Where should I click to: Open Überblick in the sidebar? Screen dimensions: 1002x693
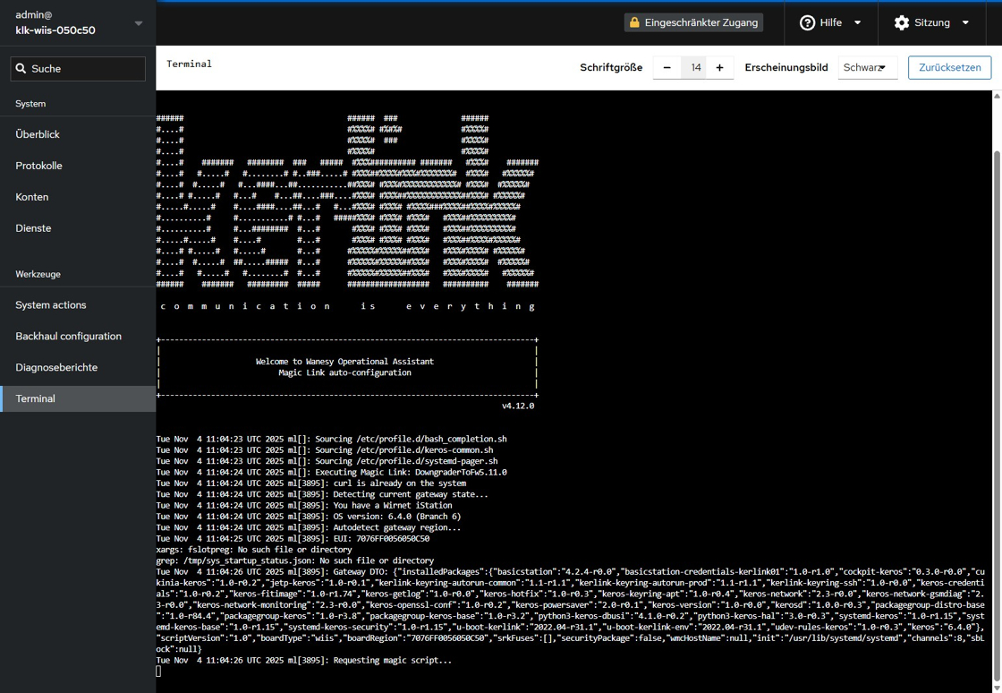click(38, 134)
